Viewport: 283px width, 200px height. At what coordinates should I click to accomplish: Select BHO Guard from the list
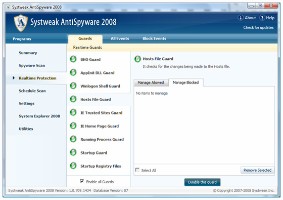pos(90,60)
